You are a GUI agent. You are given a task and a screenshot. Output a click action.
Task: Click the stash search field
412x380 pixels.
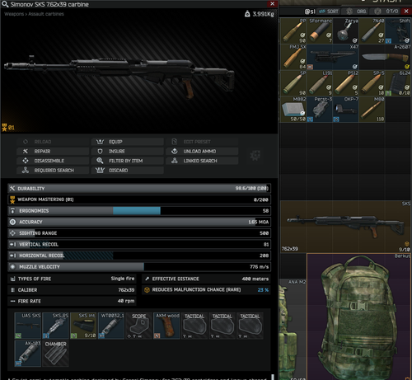pyautogui.click(x=310, y=12)
